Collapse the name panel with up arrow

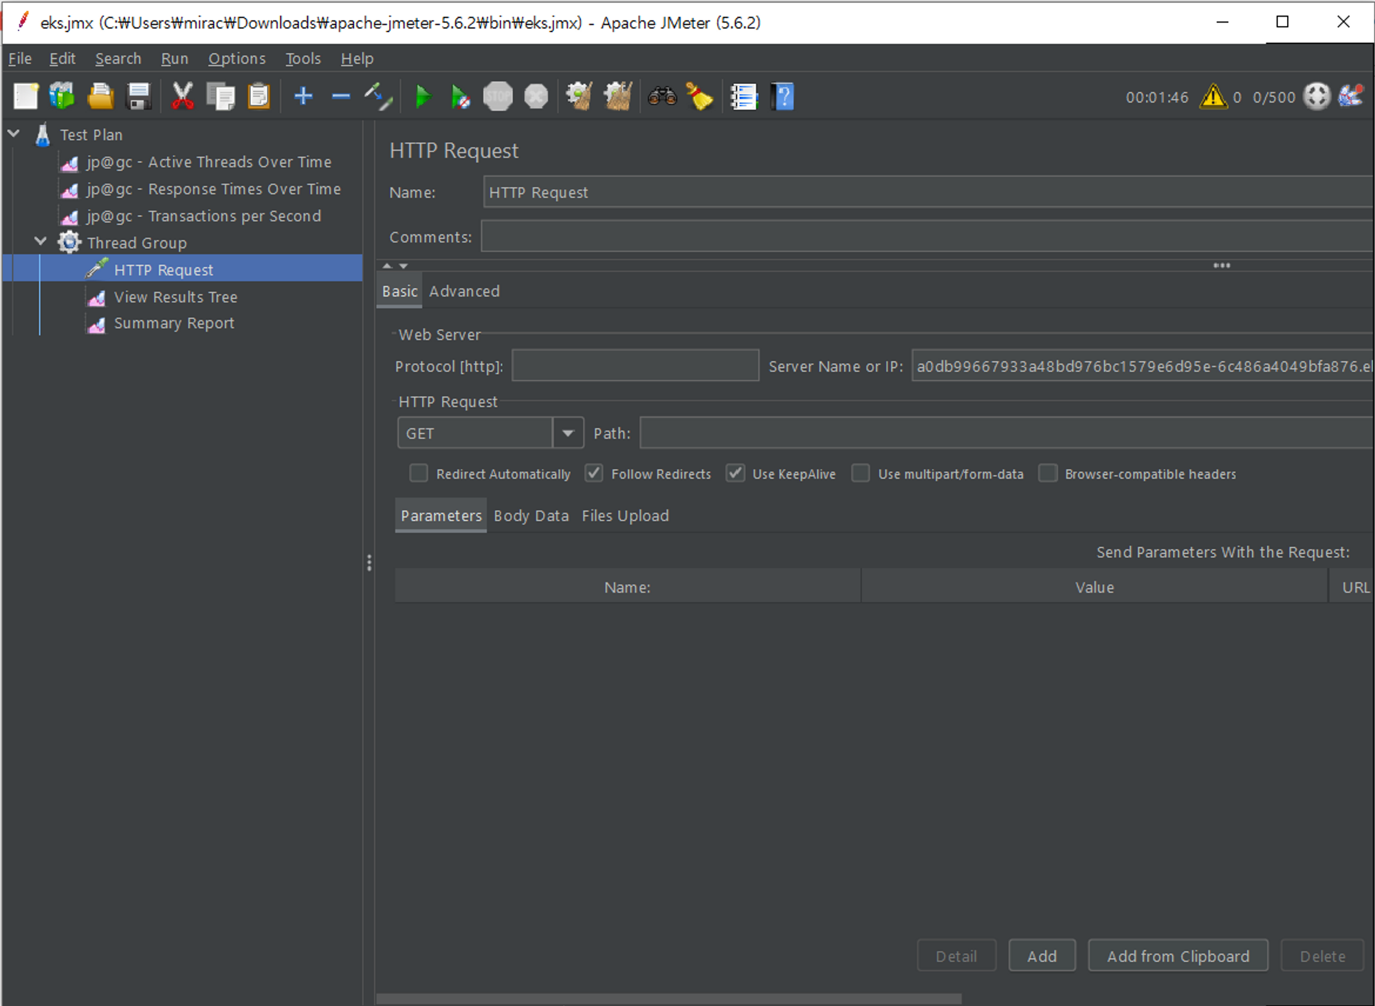(387, 265)
